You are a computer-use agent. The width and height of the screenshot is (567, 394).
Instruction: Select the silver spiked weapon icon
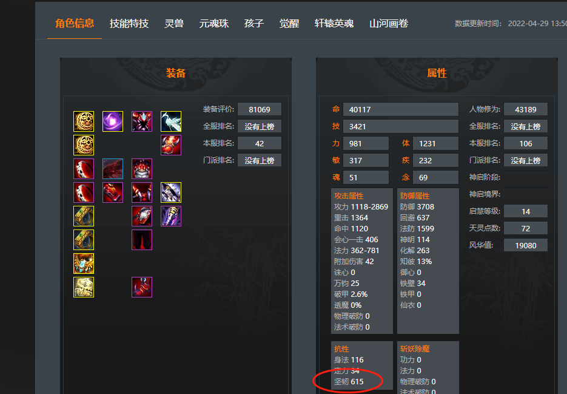click(171, 192)
